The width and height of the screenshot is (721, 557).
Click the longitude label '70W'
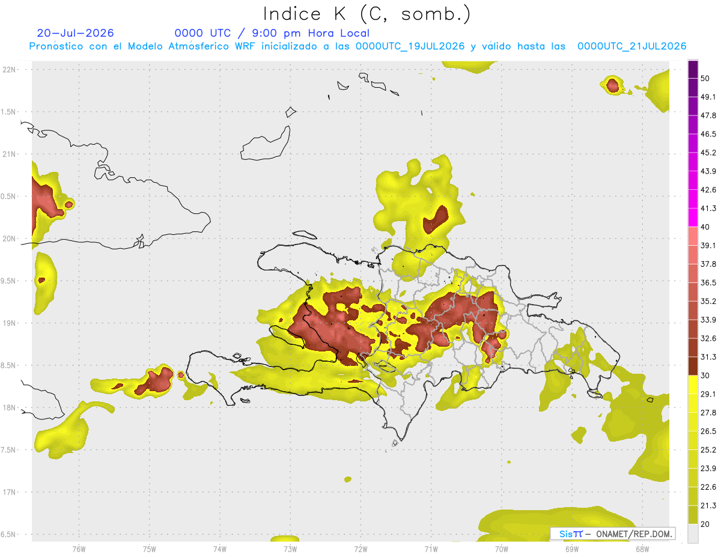(x=502, y=549)
